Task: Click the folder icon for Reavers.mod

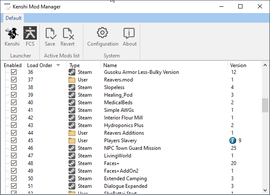Action: coord(72,80)
